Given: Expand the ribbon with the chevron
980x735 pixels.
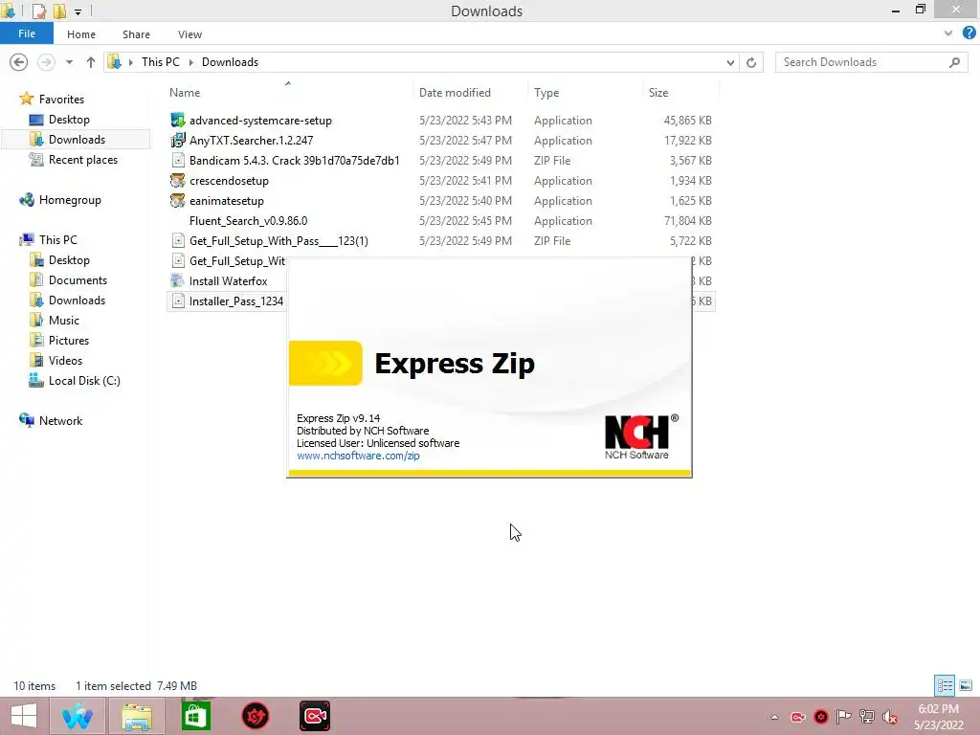Looking at the screenshot, I should 948,33.
